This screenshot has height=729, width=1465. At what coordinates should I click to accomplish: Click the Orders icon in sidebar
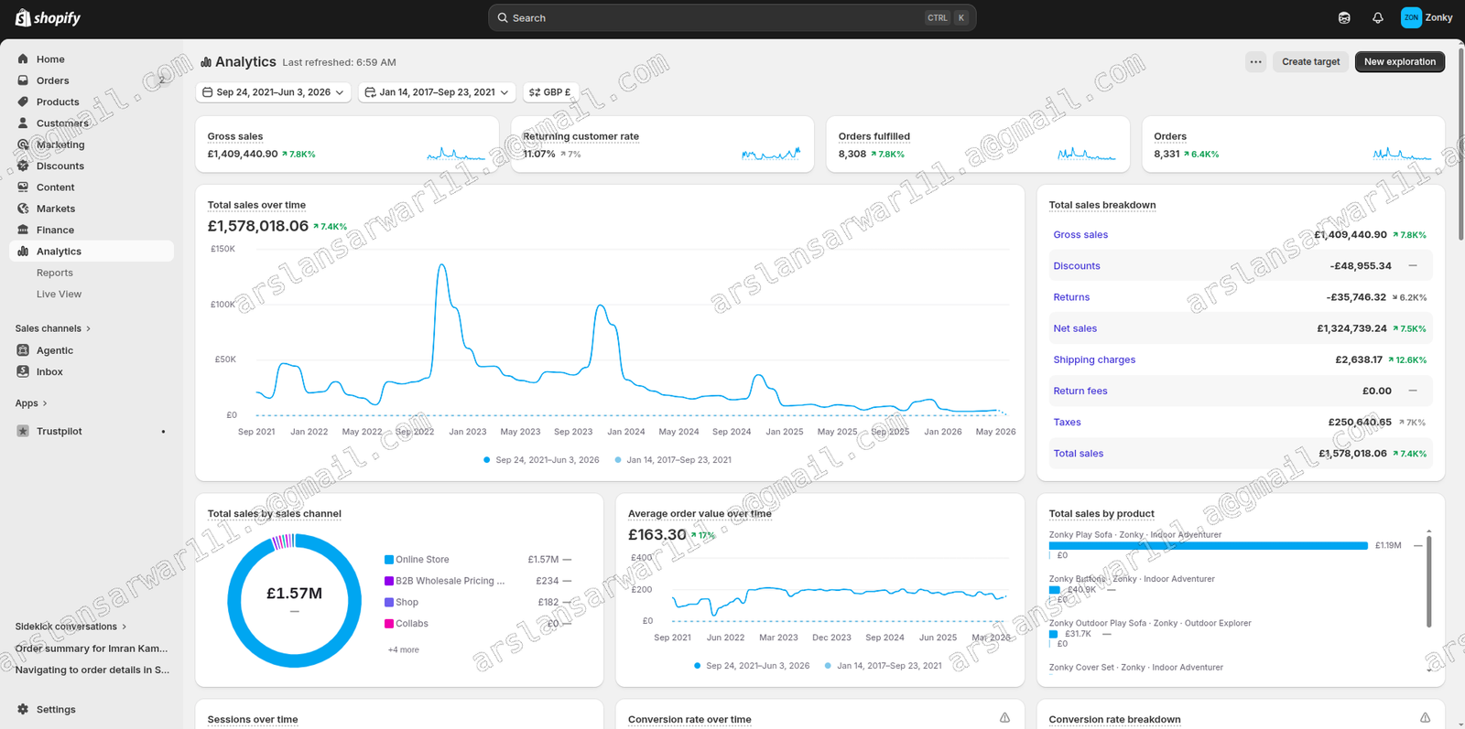(x=23, y=80)
